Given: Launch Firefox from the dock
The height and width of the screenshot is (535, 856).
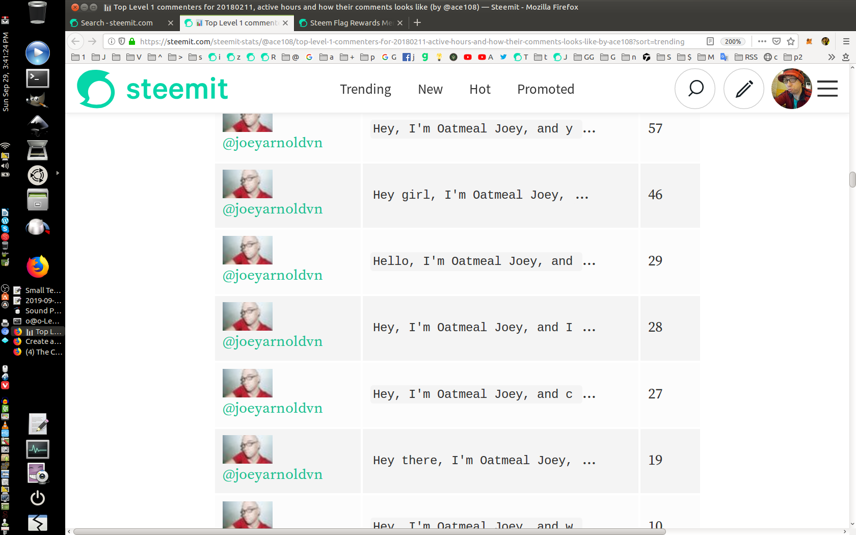Looking at the screenshot, I should (38, 266).
